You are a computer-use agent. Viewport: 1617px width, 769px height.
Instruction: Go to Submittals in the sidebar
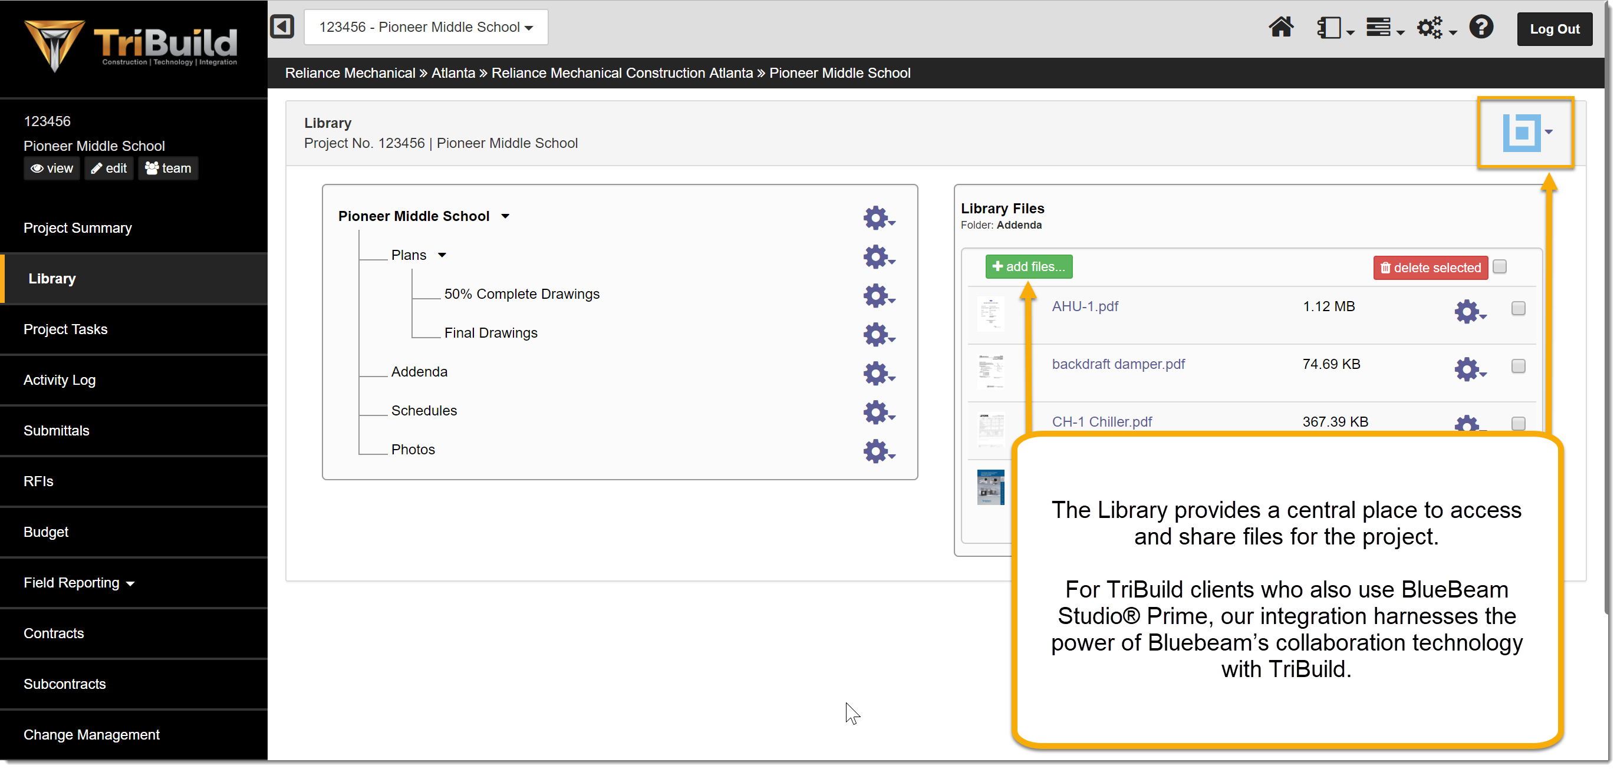(57, 430)
